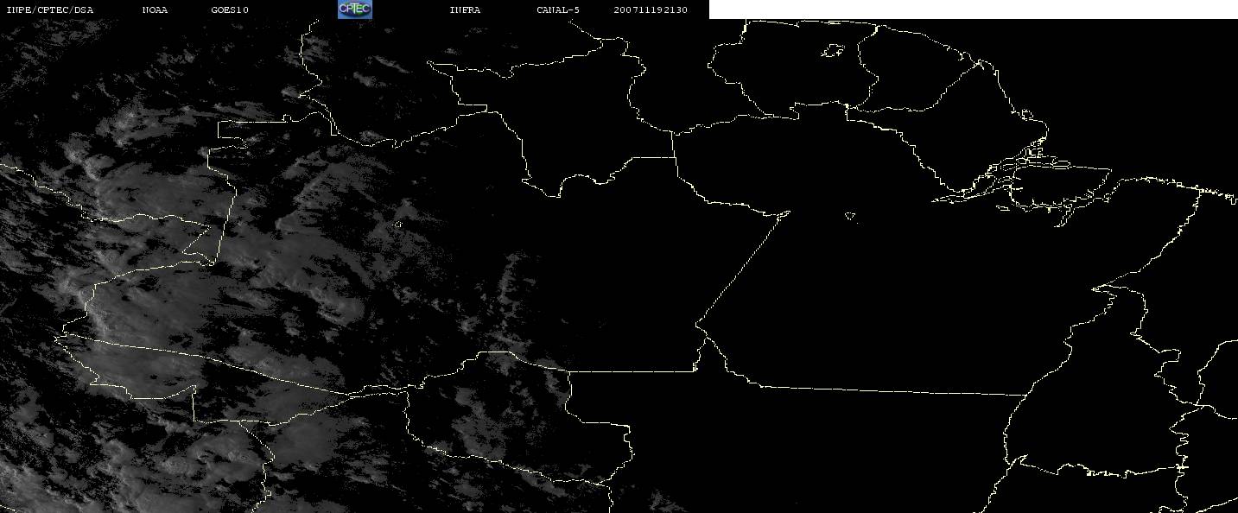1238x513 pixels.
Task: Select the INPE/CPTEC/DSA header text
Action: pyautogui.click(x=49, y=10)
